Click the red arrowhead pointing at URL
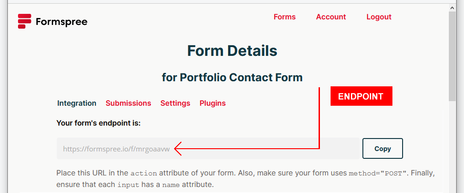Viewport: 464px width, 193px height. click(179, 149)
